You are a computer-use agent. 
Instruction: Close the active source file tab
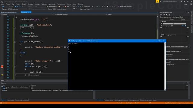click(30, 12)
